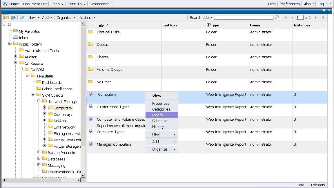Click the search magnifier icon
This screenshot has height=188, width=334.
277,17
